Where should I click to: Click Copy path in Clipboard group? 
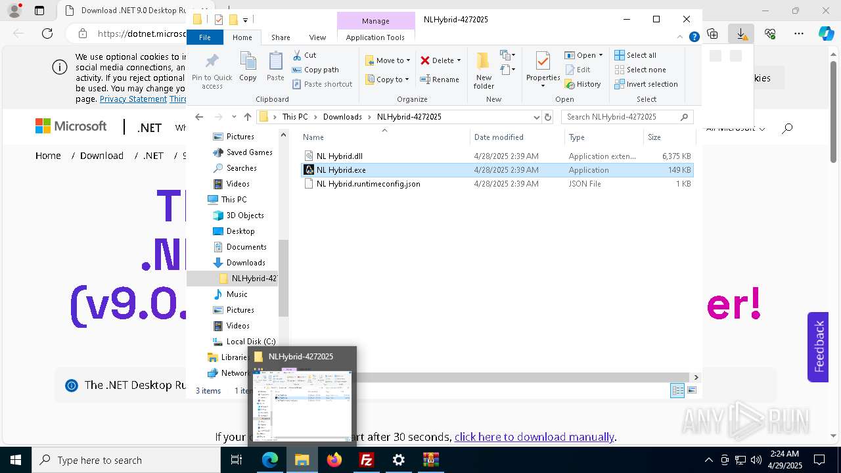(x=315, y=70)
